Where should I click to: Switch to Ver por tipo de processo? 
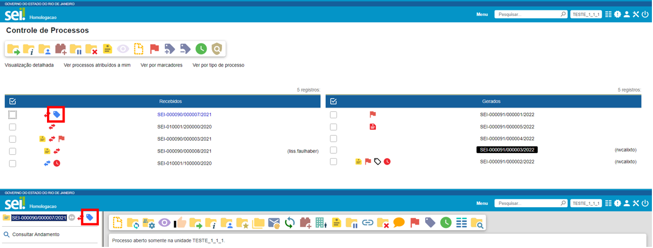[x=218, y=65]
